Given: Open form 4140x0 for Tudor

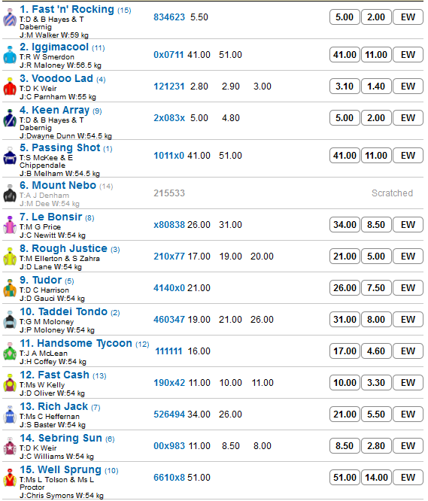Looking at the screenshot, I should click(x=169, y=288).
